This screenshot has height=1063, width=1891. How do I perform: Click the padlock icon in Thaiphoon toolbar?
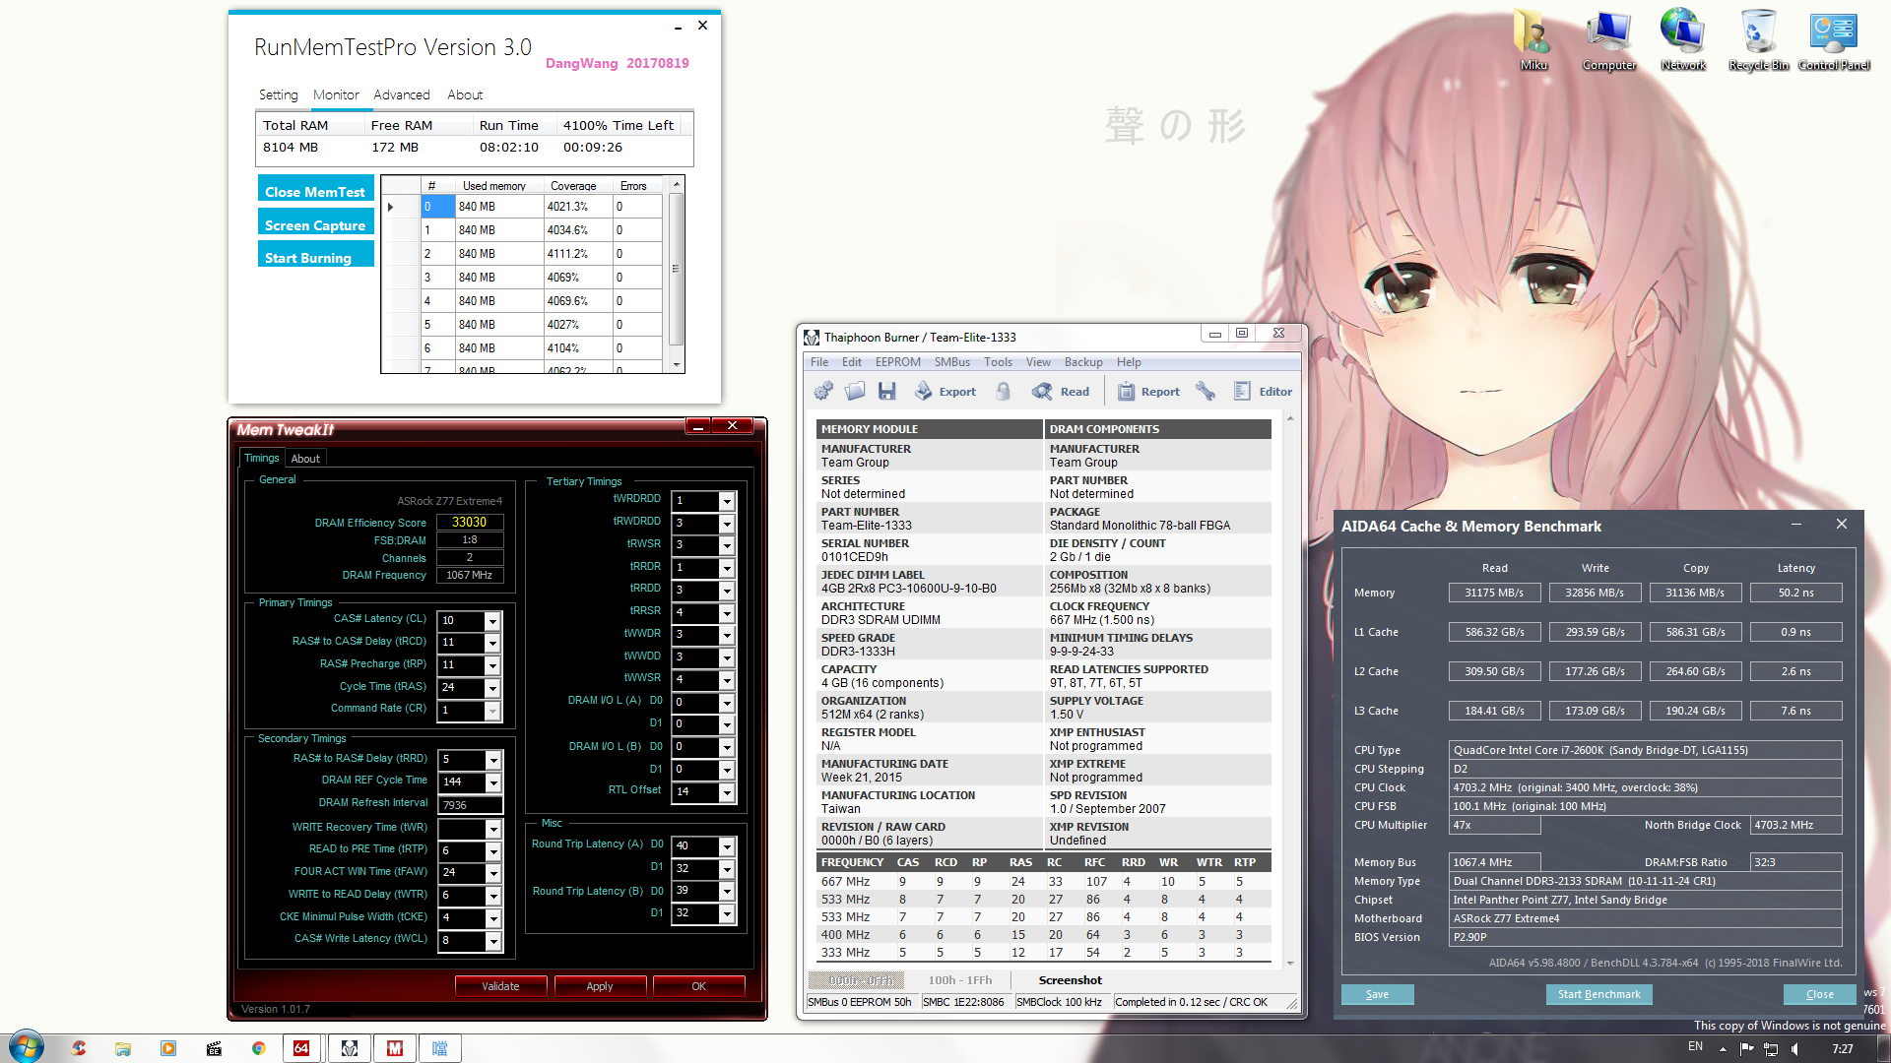tap(1003, 391)
